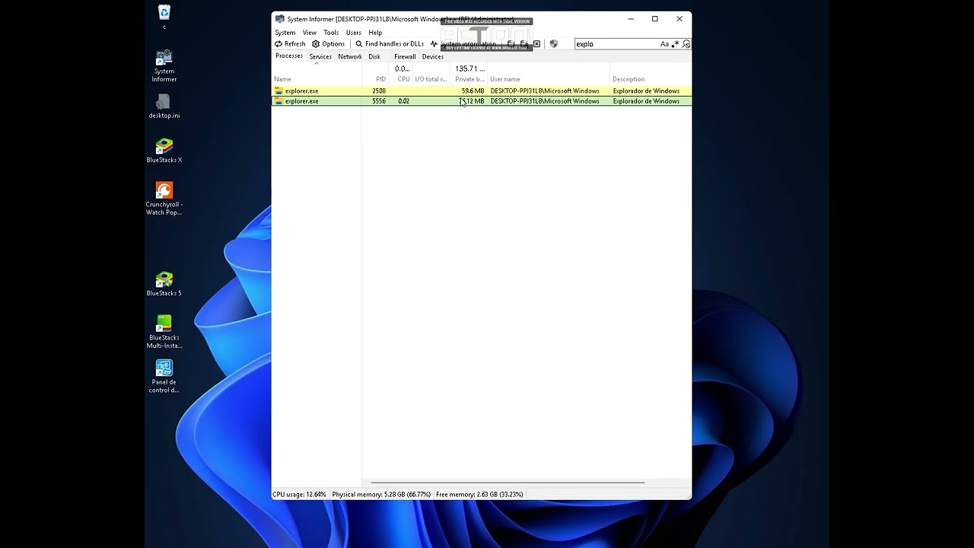Switch to the Disk tab
The width and height of the screenshot is (974, 548).
[x=374, y=56]
